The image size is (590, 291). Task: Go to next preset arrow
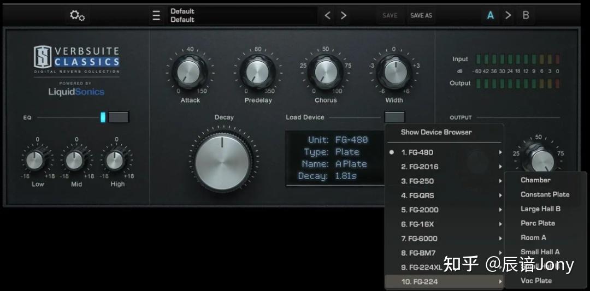tap(343, 15)
